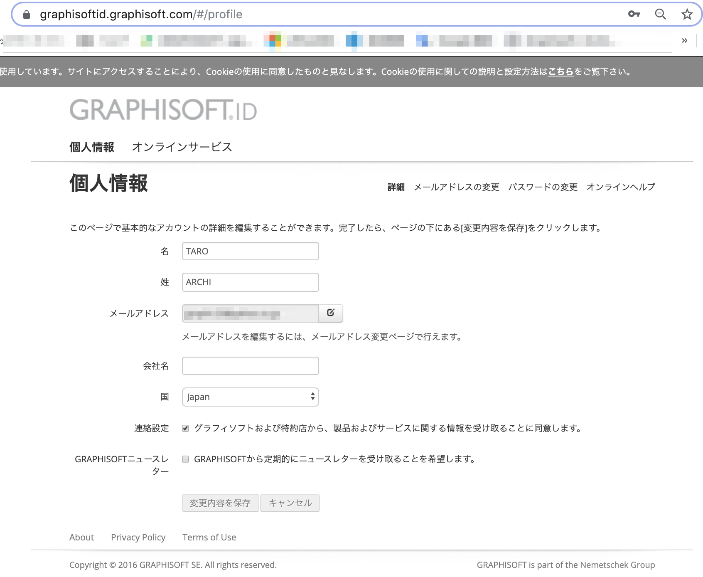Image resolution: width=703 pixels, height=577 pixels.
Task: Open the こちら cookie information link
Action: tap(560, 72)
